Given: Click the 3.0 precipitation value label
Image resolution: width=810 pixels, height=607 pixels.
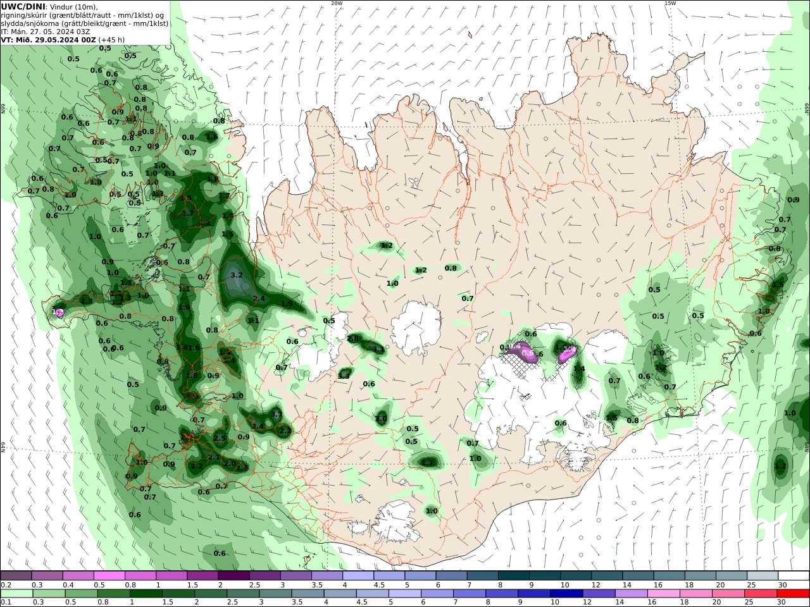Looking at the screenshot, I should [381, 419].
